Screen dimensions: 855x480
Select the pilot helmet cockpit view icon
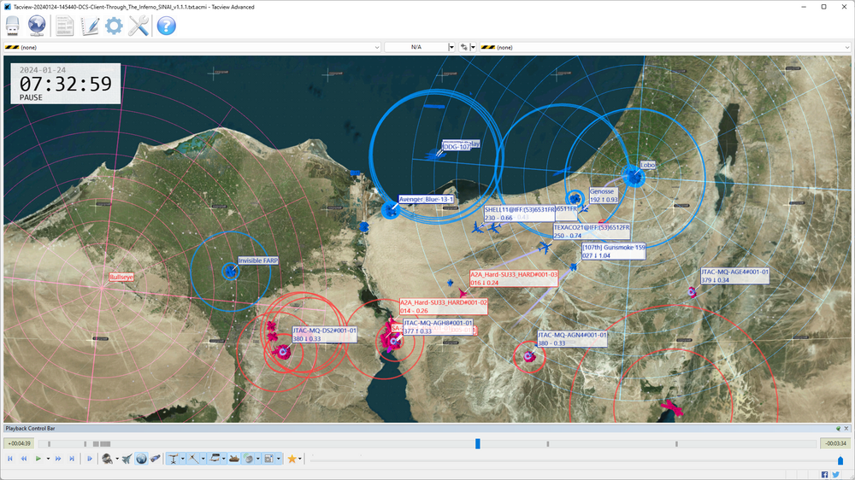[x=107, y=460]
